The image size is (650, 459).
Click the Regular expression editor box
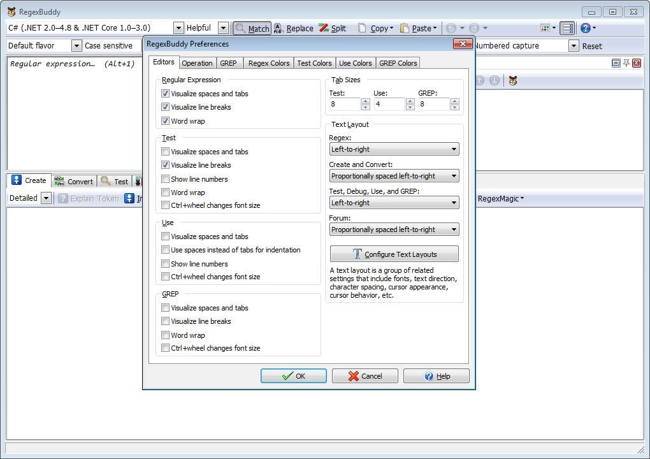(x=75, y=113)
